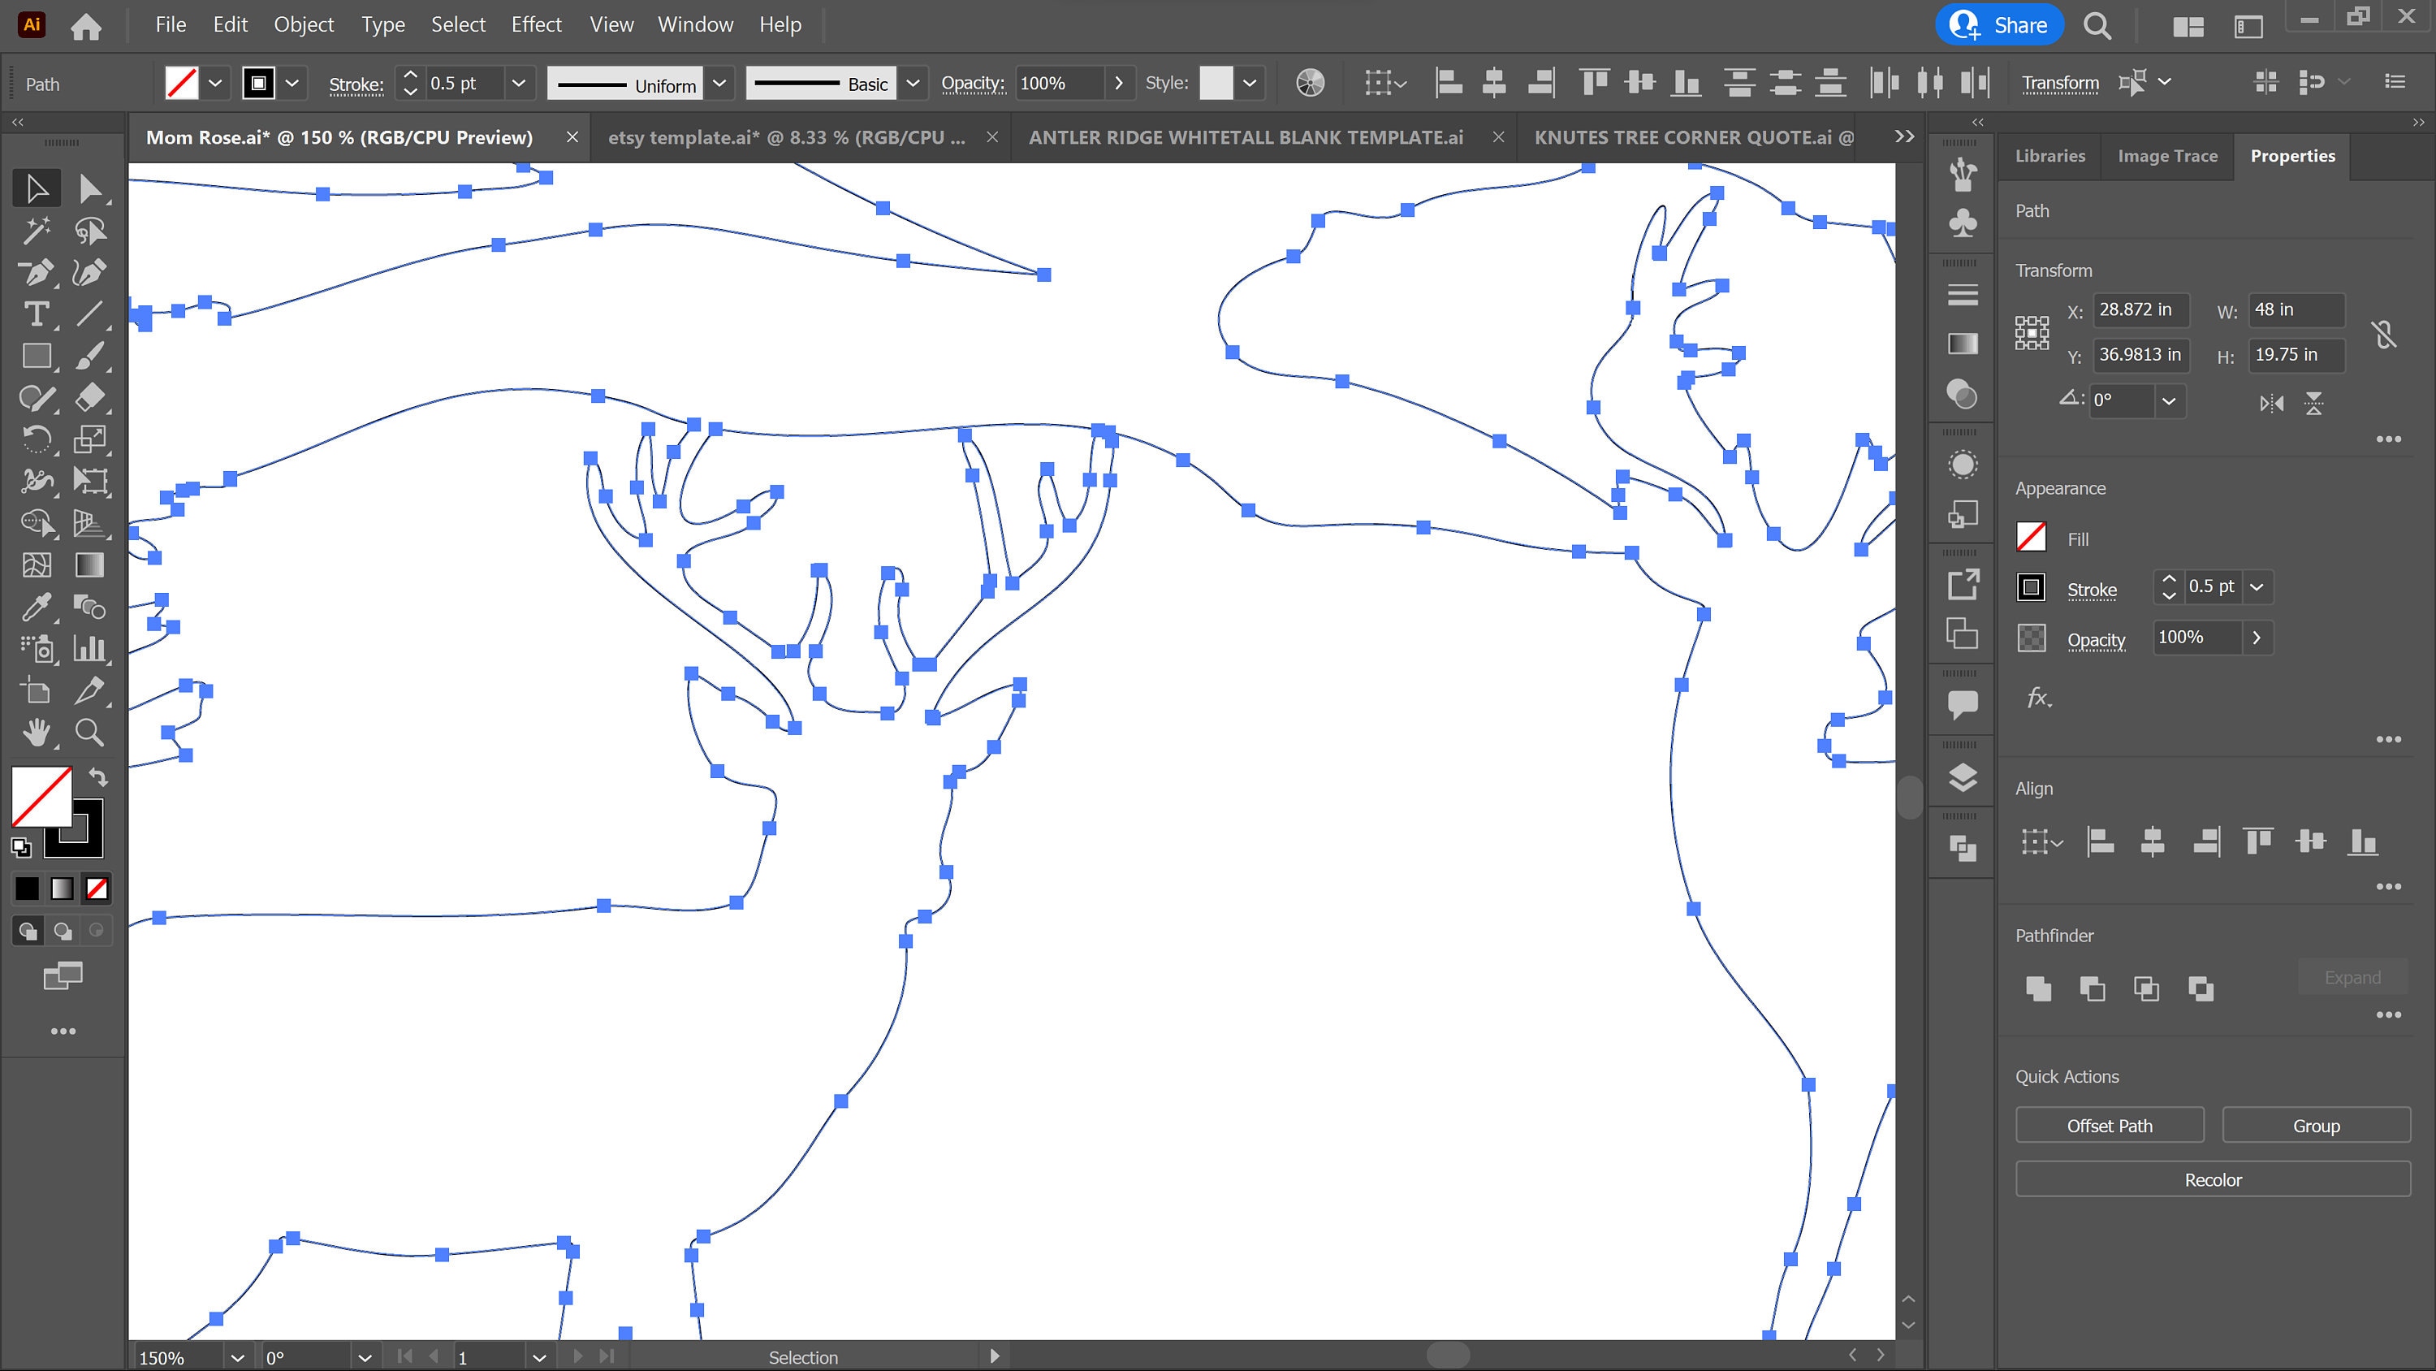Click the Recolor button
Viewport: 2436px width, 1371px height.
tap(2212, 1179)
